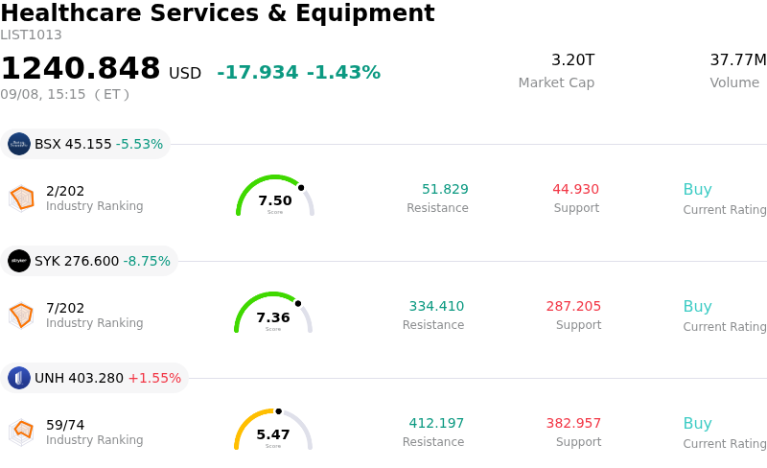Click the 7.36 score gauge
This screenshot has height=468, width=767.
point(273,313)
